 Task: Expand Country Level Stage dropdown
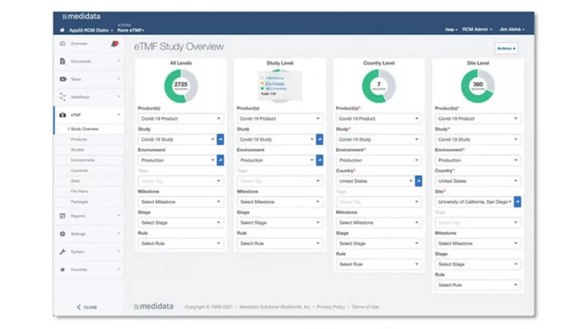point(379,244)
